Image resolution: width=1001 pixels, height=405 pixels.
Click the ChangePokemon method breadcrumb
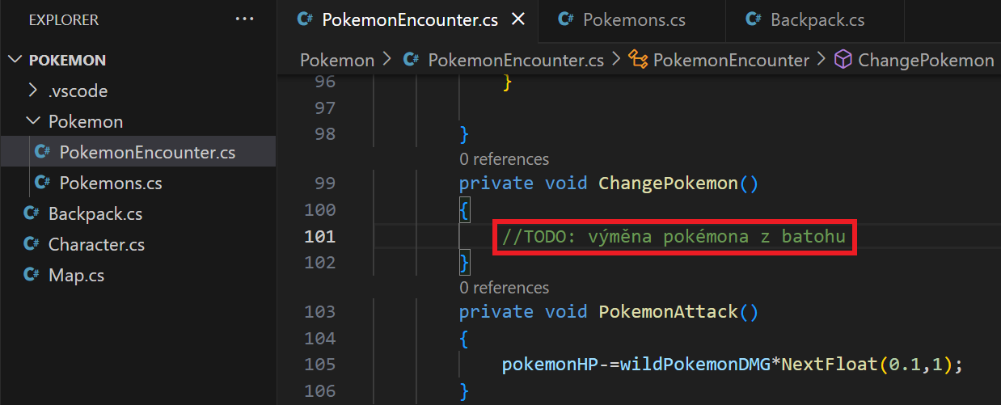tap(926, 61)
